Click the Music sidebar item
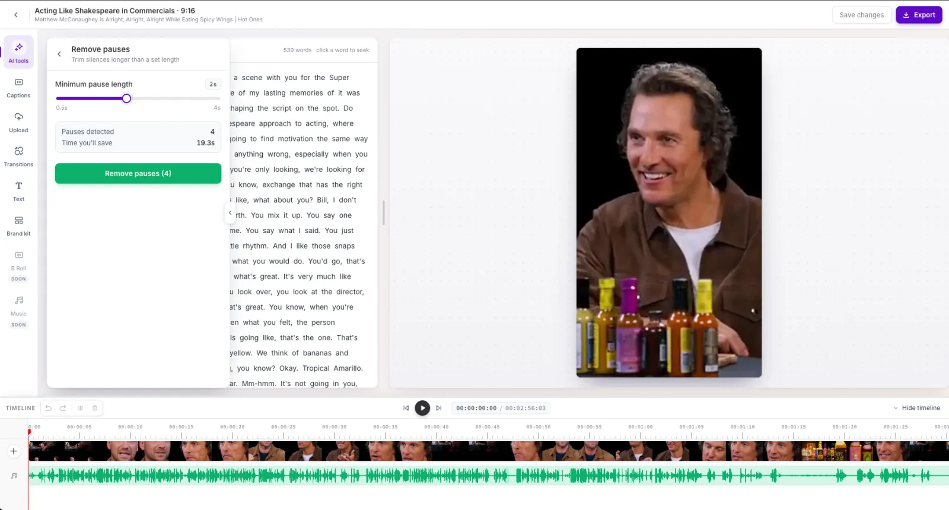 point(18,311)
